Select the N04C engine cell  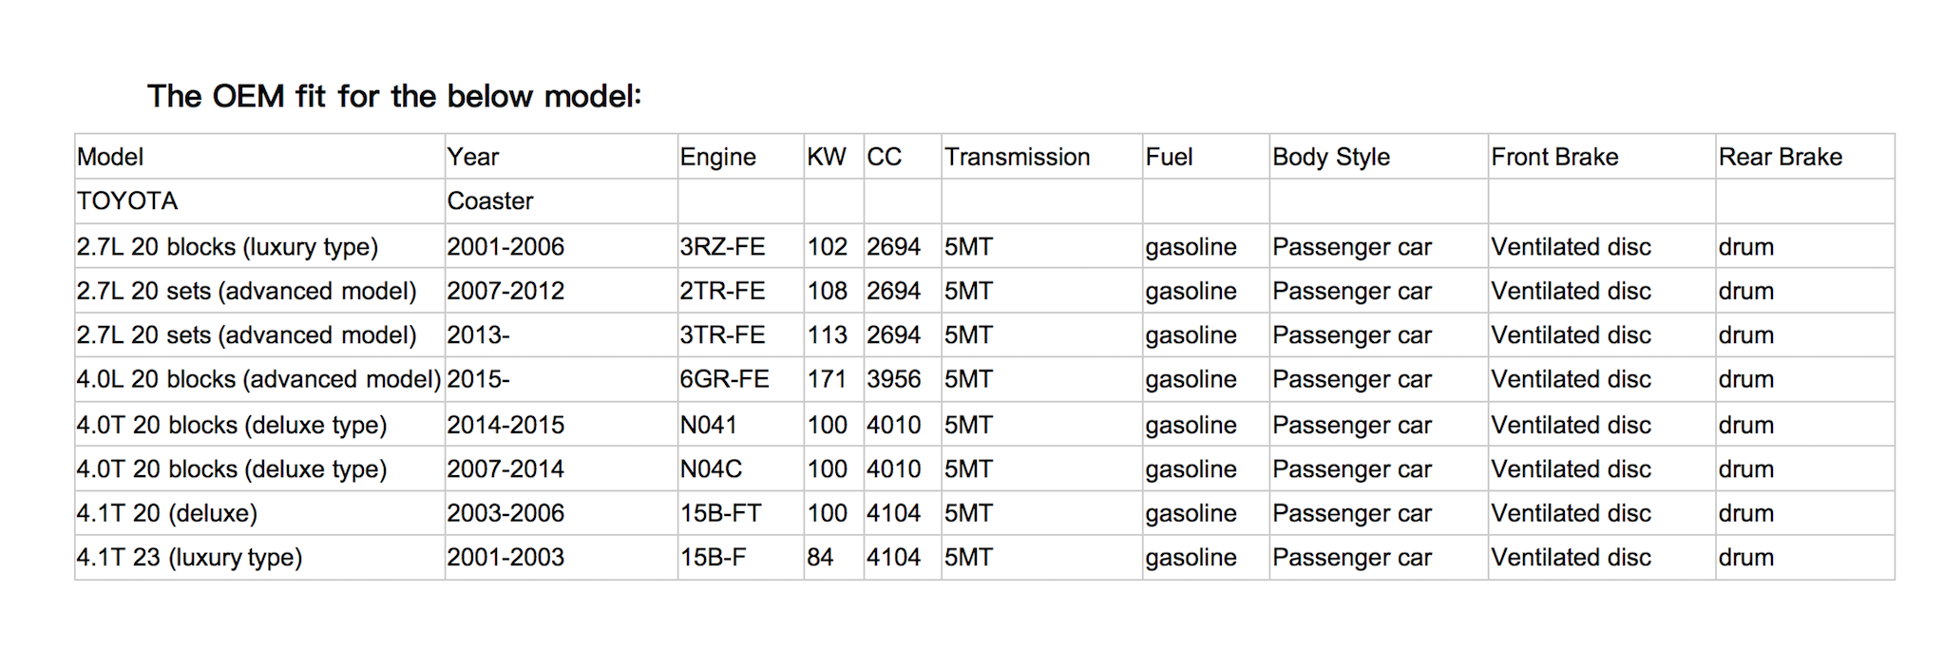click(x=740, y=468)
